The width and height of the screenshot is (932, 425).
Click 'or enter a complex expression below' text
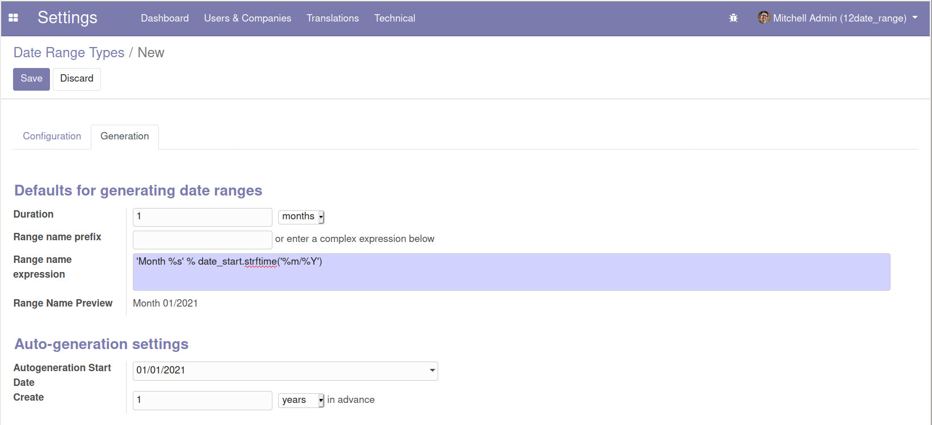(x=355, y=239)
